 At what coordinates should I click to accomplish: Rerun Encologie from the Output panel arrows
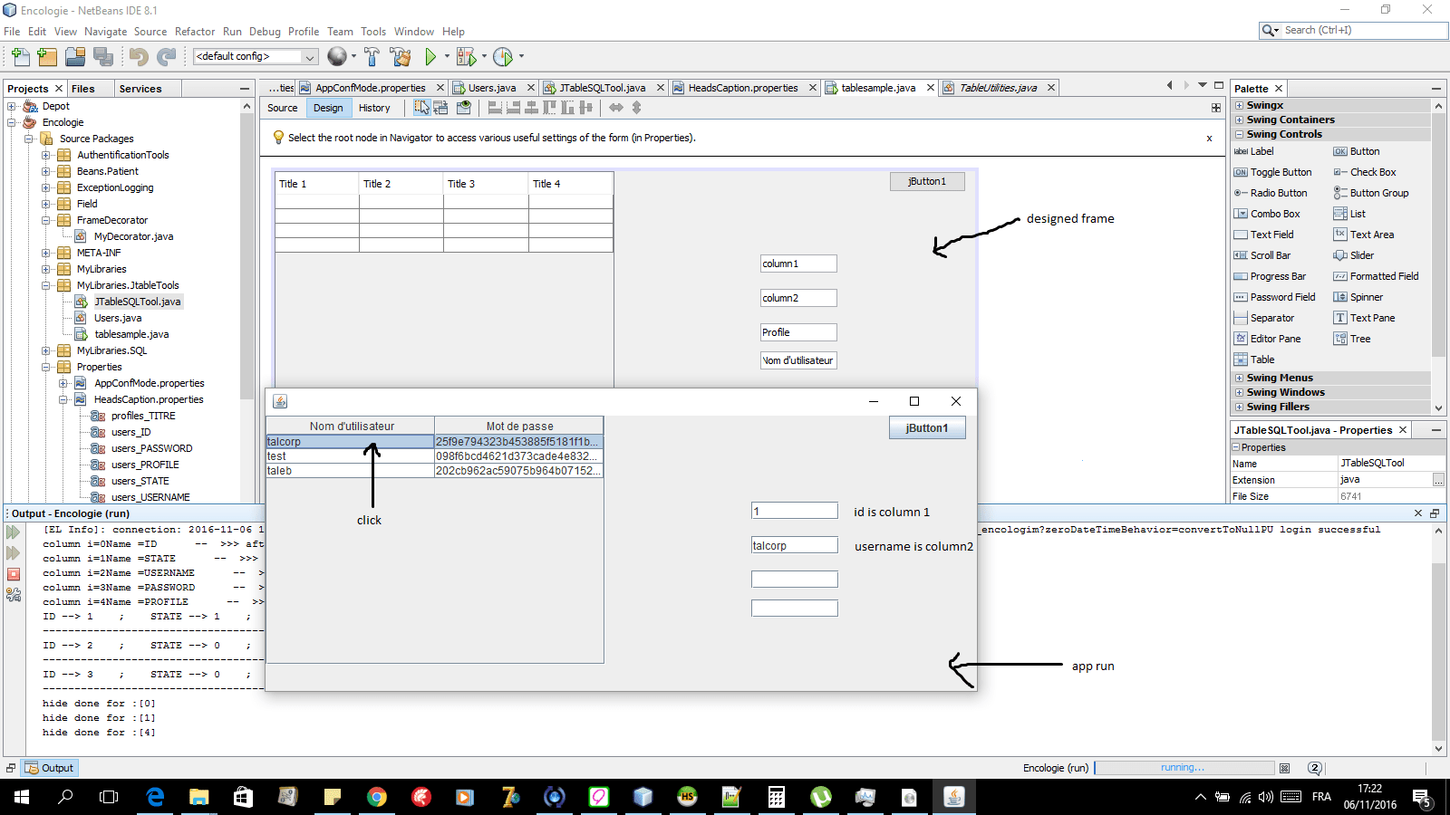pos(13,532)
